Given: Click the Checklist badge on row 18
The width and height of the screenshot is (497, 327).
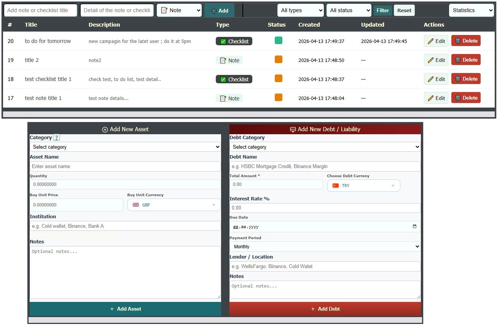Looking at the screenshot, I should (x=234, y=79).
